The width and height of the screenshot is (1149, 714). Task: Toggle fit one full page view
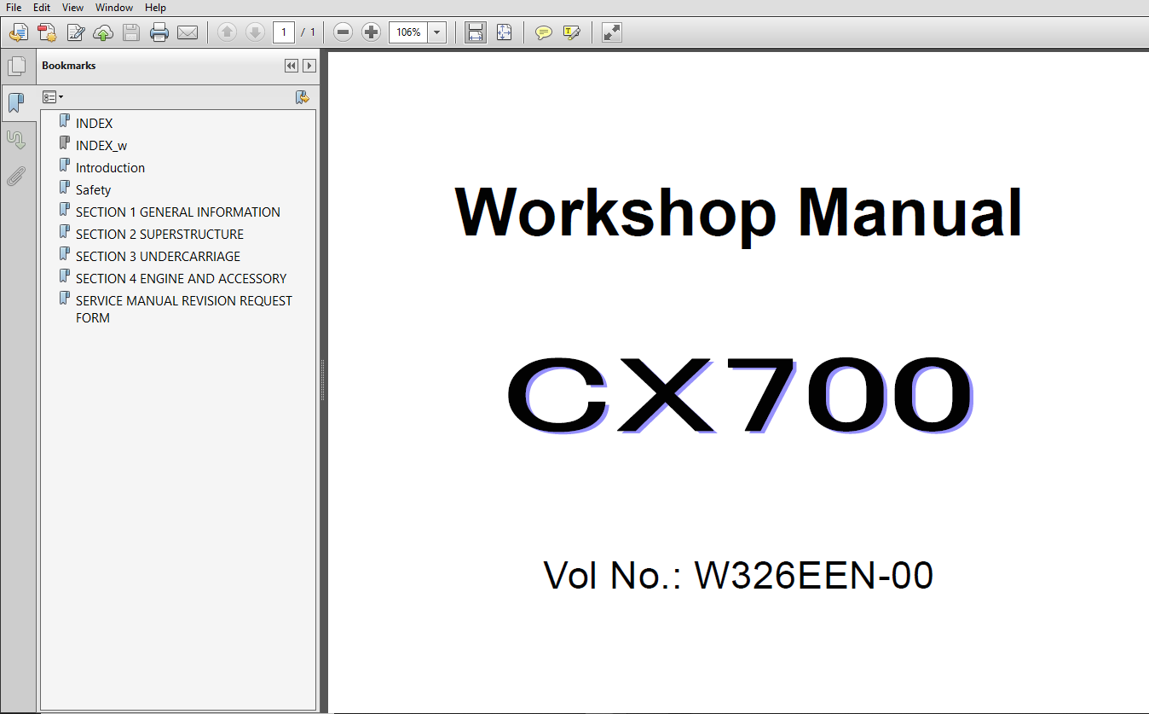tap(504, 32)
